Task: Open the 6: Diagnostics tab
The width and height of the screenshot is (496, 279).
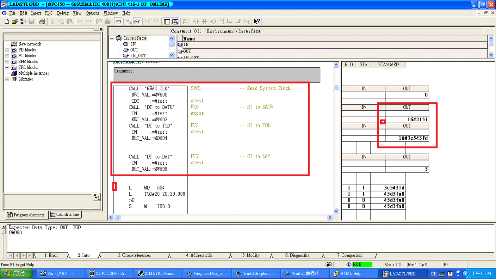Action: 297,255
